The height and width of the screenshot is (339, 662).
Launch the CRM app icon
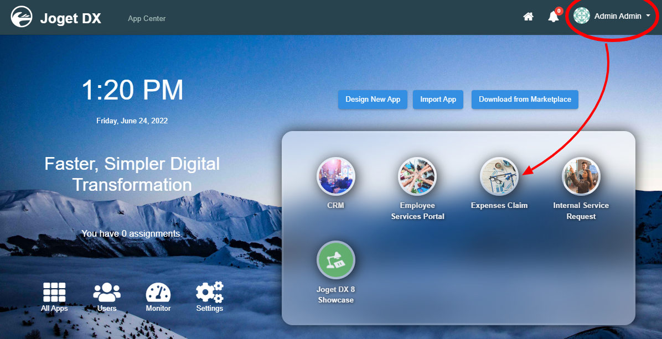point(335,176)
